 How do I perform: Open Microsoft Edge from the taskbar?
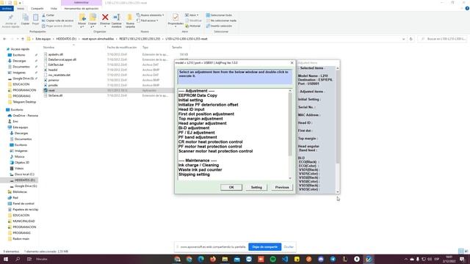200,259
